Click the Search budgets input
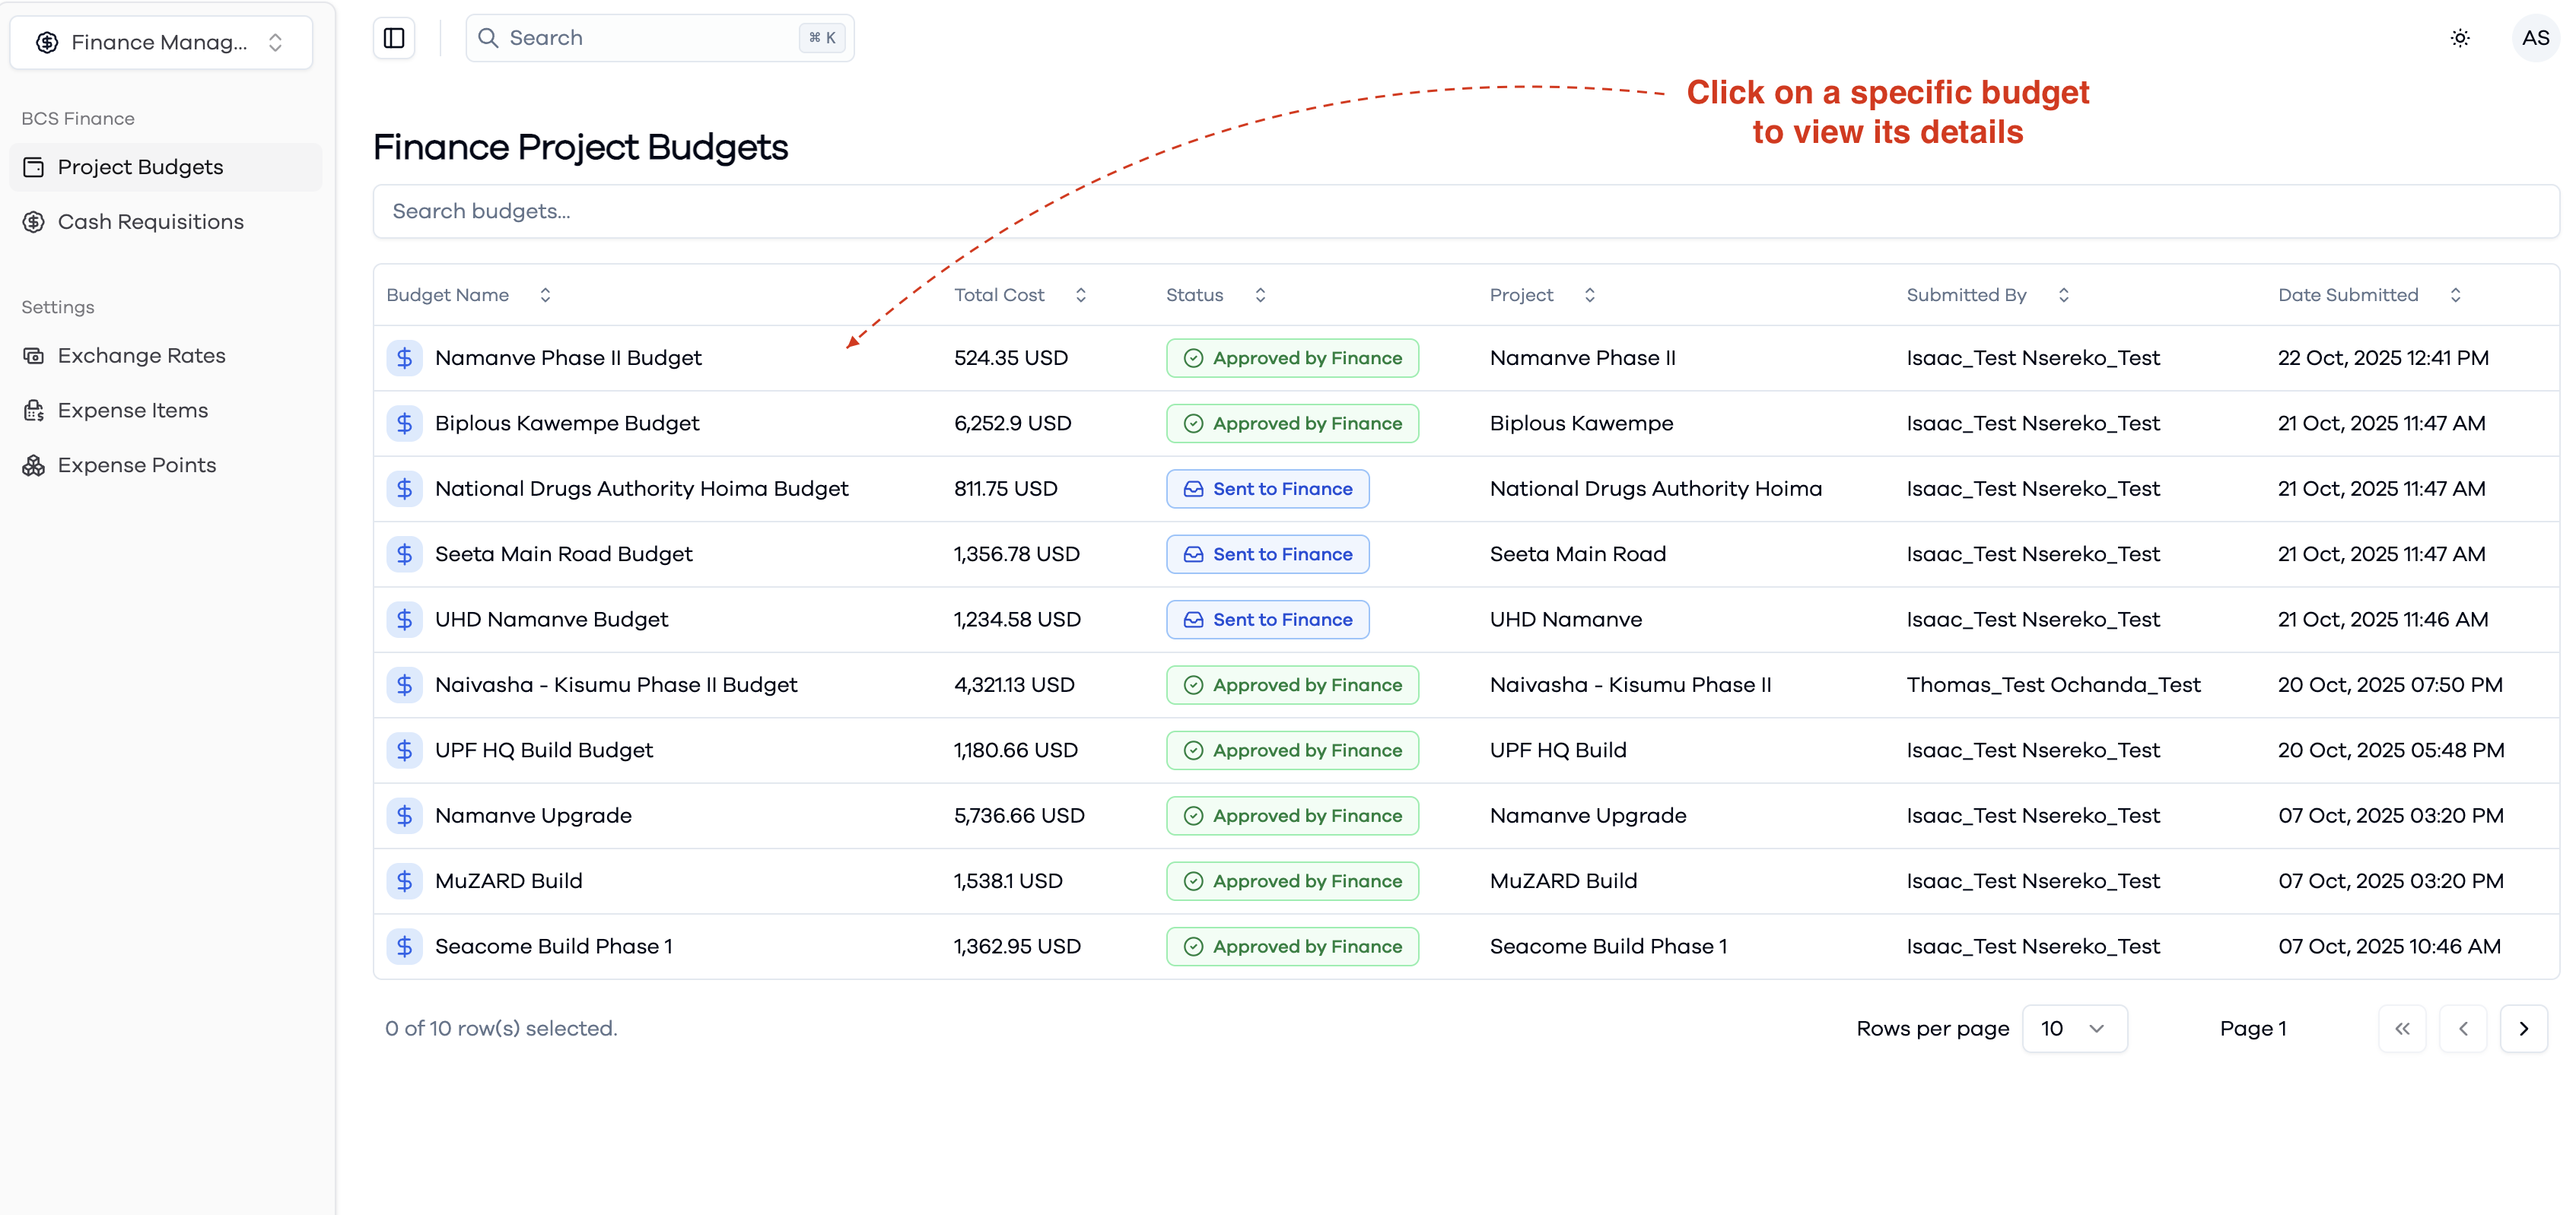The width and height of the screenshot is (2576, 1215). point(1466,211)
